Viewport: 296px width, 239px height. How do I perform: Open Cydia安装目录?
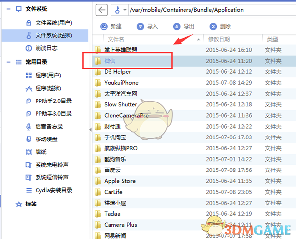(x=54, y=190)
